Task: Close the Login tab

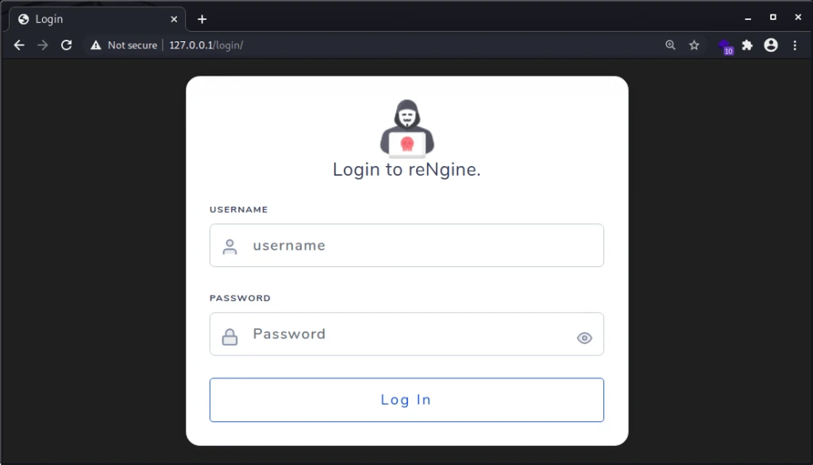Action: pyautogui.click(x=174, y=19)
